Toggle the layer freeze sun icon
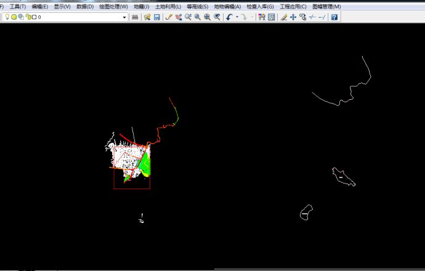The image size is (425, 271). click(14, 17)
